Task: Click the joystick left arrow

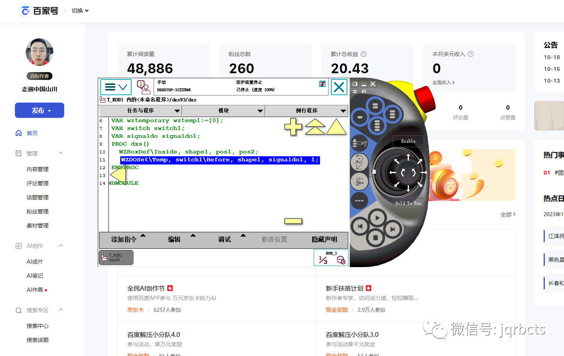Action: [x=392, y=172]
